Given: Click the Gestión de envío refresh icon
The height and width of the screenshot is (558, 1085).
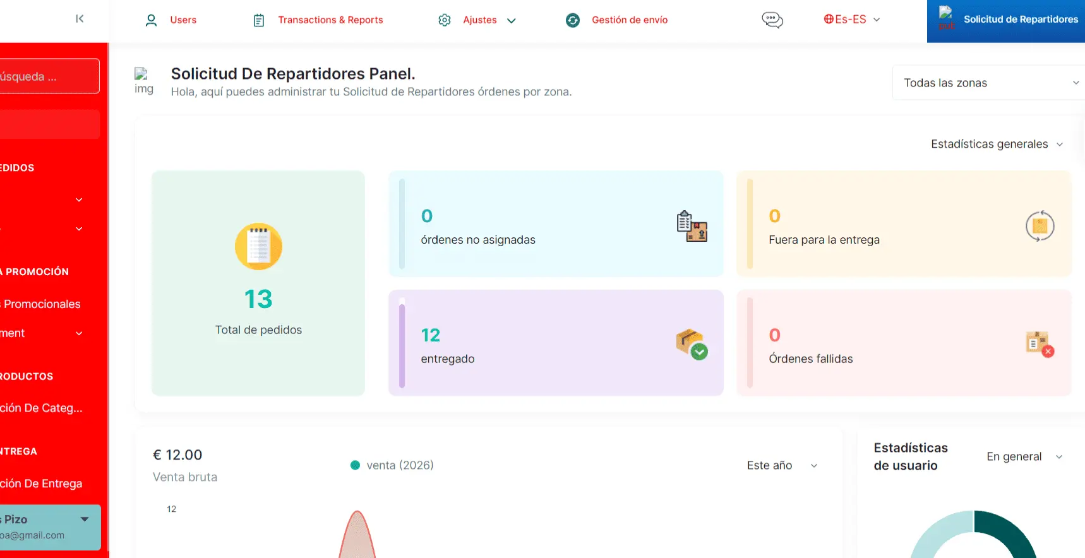Looking at the screenshot, I should point(573,20).
